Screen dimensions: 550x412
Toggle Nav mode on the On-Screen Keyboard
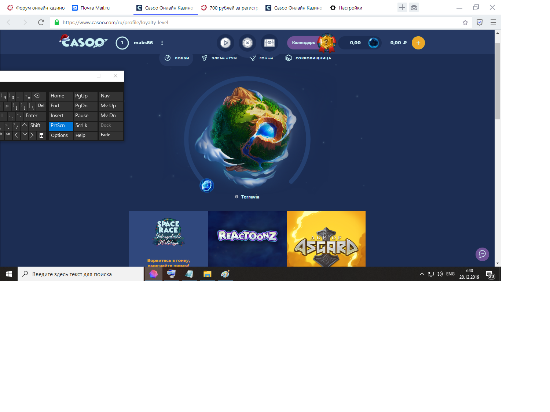[111, 96]
